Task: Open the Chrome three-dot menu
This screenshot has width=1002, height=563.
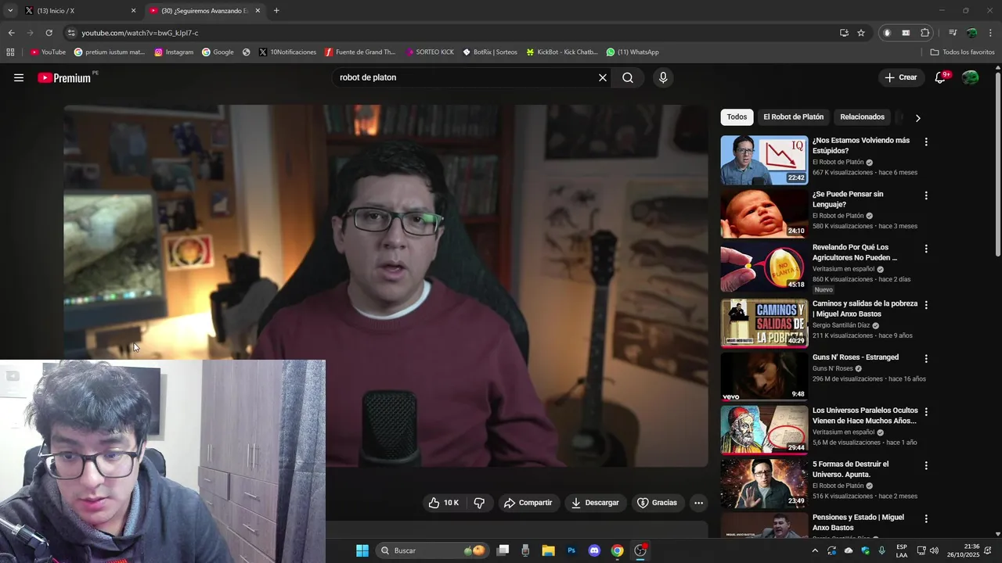Action: click(x=991, y=33)
